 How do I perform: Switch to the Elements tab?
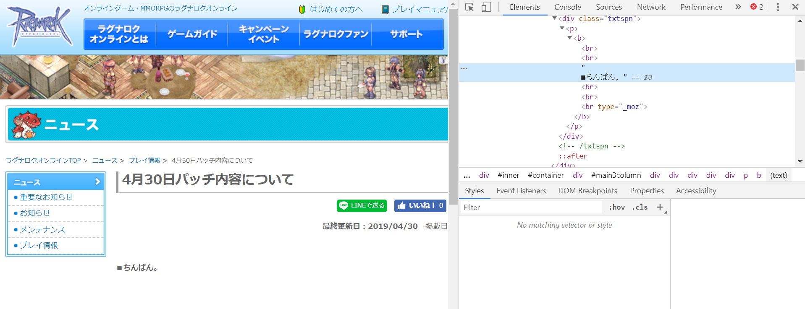pyautogui.click(x=524, y=7)
